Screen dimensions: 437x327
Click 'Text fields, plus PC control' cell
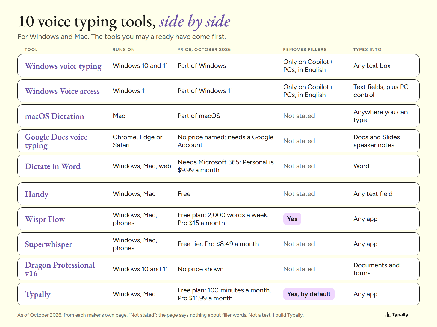381,91
